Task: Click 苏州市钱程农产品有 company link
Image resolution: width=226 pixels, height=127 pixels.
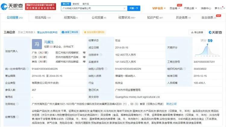Action: (67, 57)
